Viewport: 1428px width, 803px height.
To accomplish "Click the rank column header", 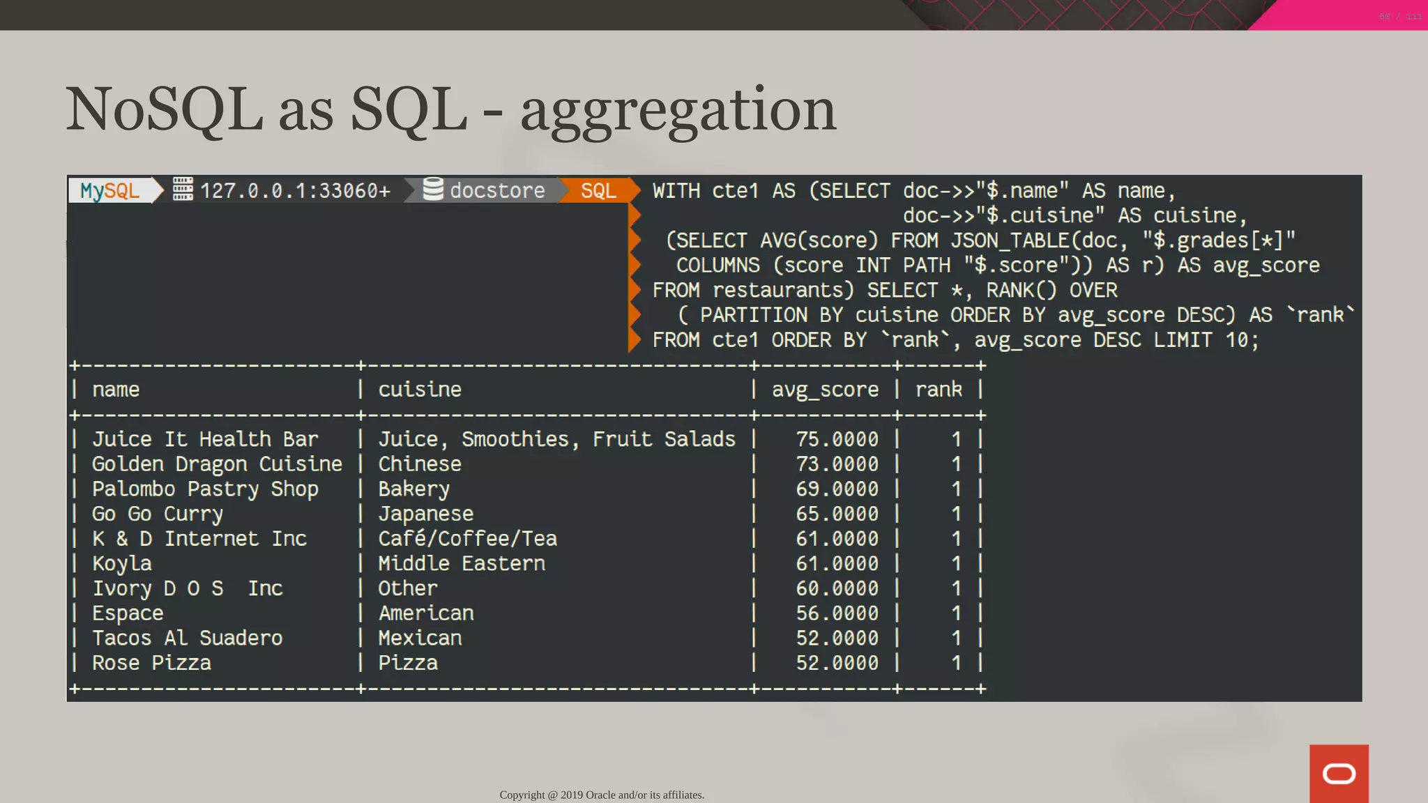I will [x=939, y=390].
